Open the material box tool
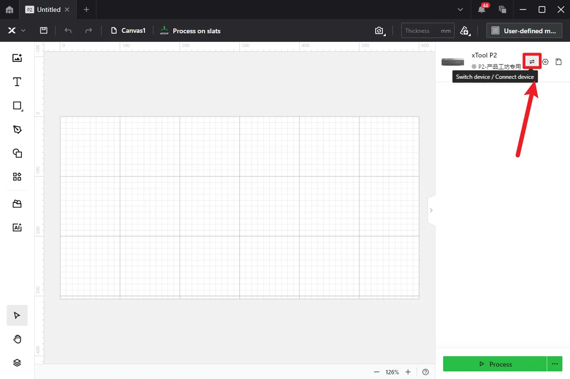The image size is (570, 379). pos(17,204)
